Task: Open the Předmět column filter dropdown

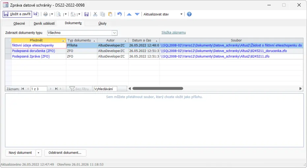Action: pos(63,40)
